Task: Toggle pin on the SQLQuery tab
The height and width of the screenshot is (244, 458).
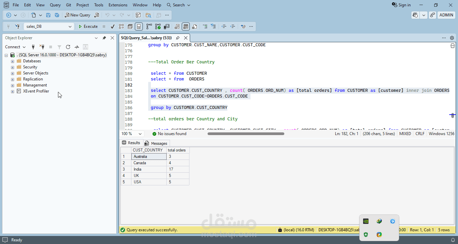Action: tap(177, 38)
